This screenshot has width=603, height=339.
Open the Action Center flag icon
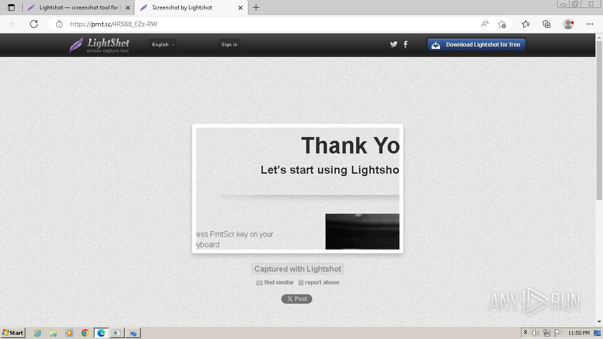pyautogui.click(x=558, y=333)
